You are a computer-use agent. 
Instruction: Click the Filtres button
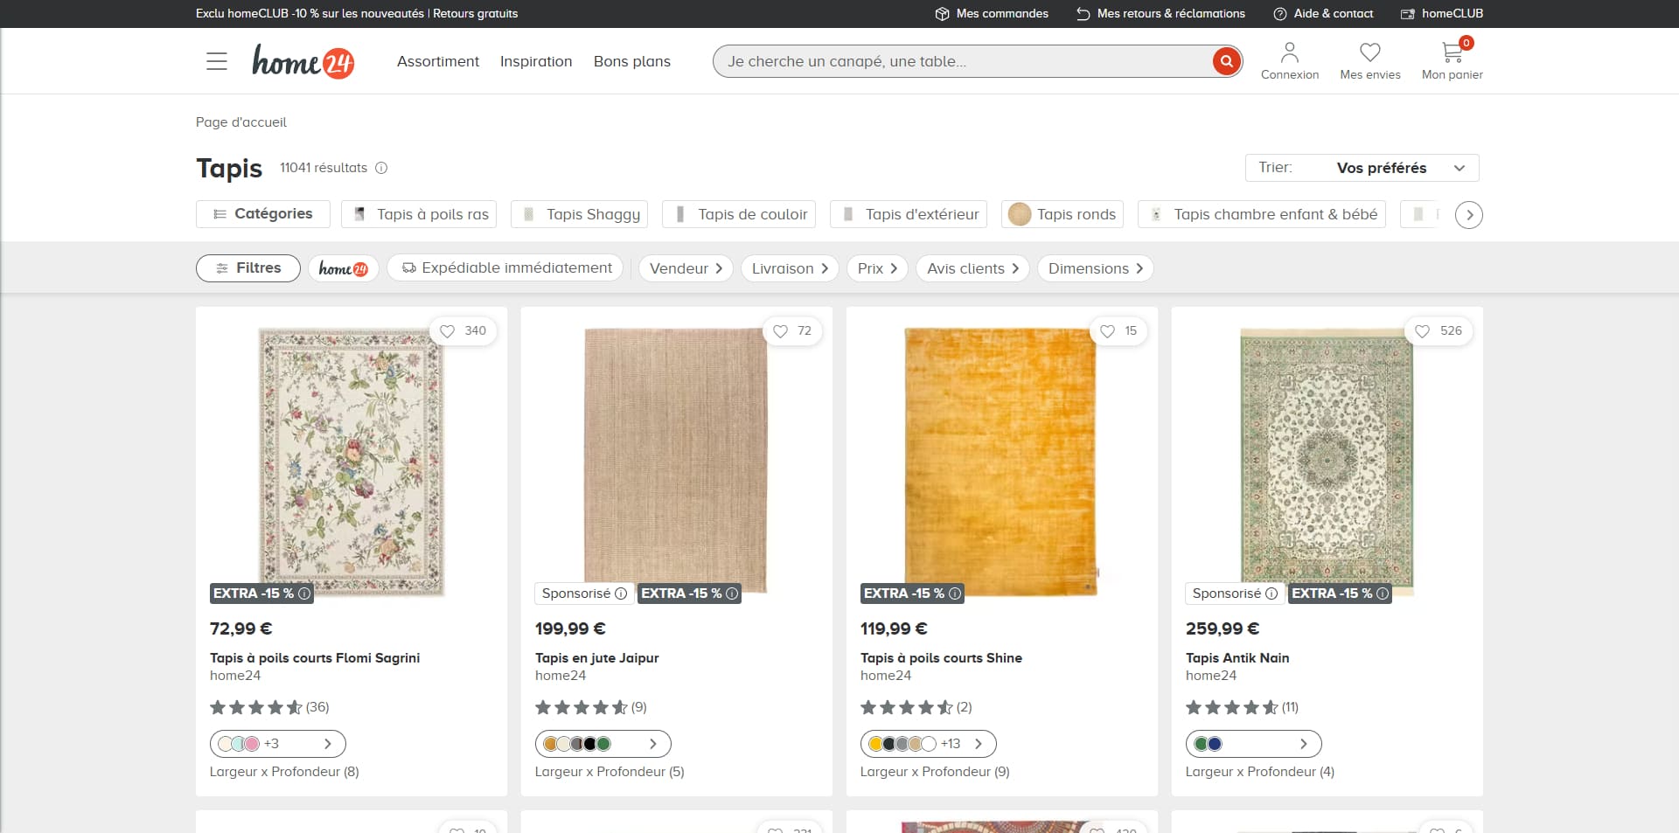tap(248, 268)
